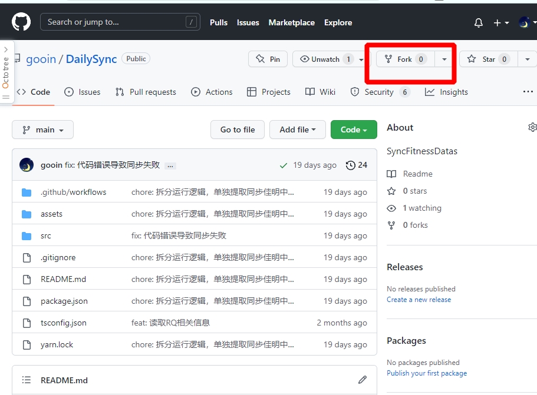Screen dimensions: 537x395
Task: Open Marketplace in top navigation
Action: click(x=291, y=22)
